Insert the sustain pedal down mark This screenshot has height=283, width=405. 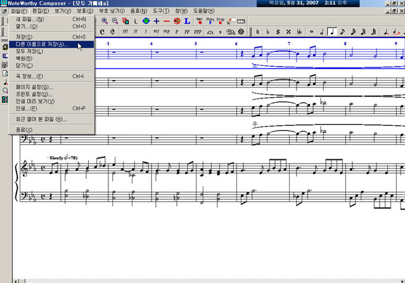tap(231, 32)
